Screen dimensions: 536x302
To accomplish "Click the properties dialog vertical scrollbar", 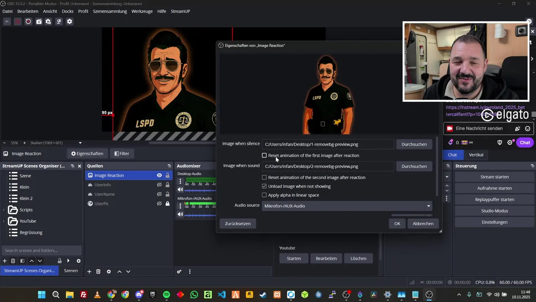I will tap(437, 167).
